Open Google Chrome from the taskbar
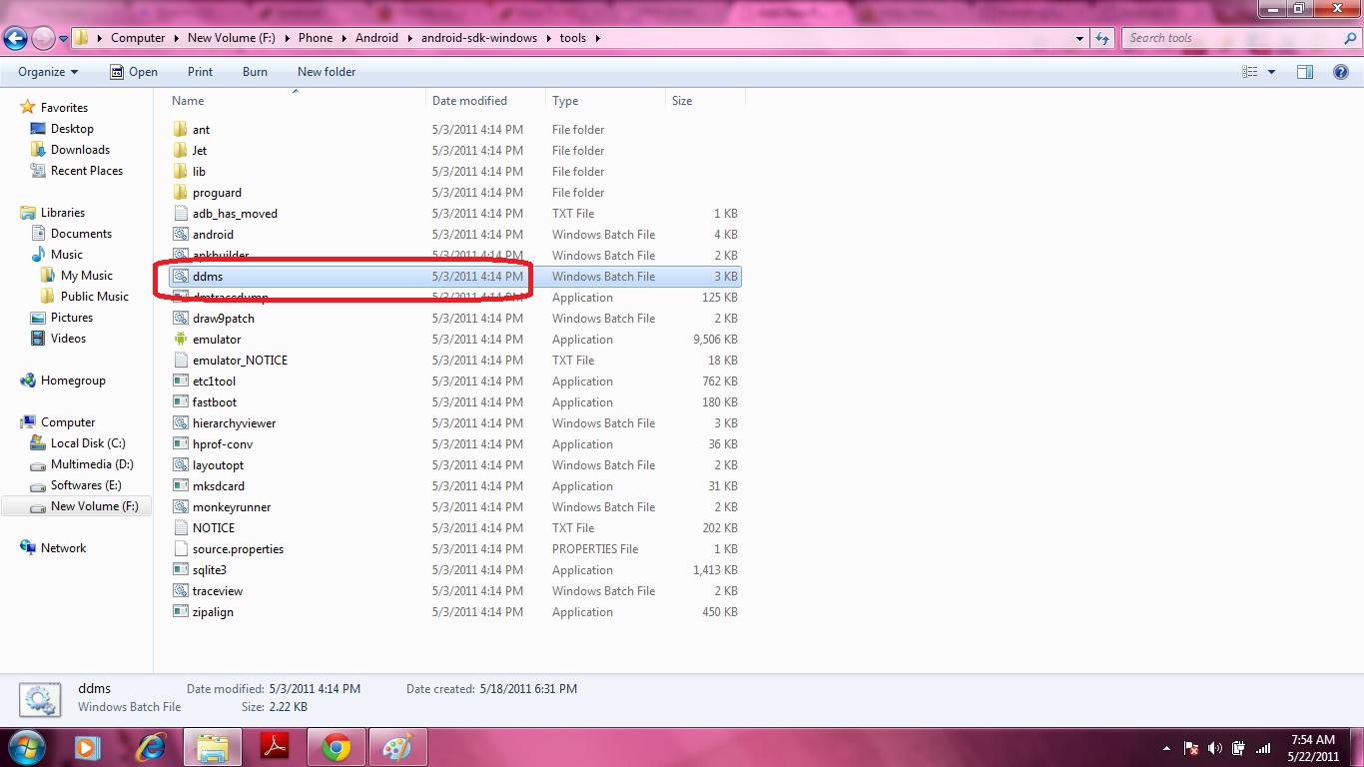Image resolution: width=1364 pixels, height=767 pixels. pyautogui.click(x=337, y=747)
